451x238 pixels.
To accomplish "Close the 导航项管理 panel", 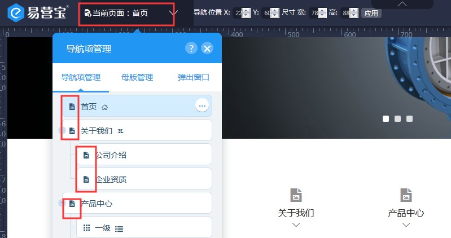I will (x=207, y=49).
